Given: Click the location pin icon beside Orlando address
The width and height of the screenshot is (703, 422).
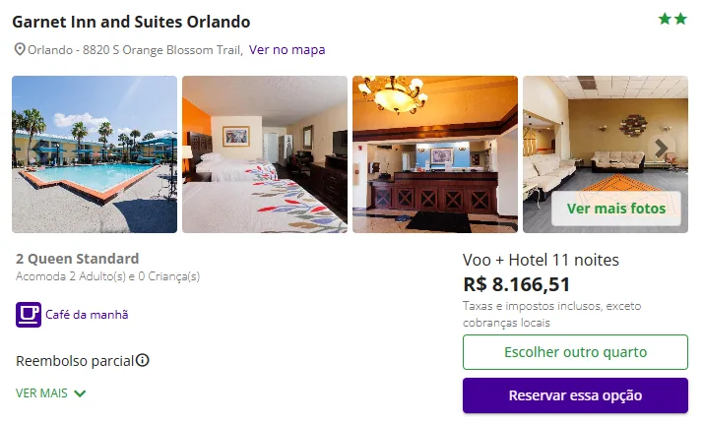Looking at the screenshot, I should (x=20, y=49).
